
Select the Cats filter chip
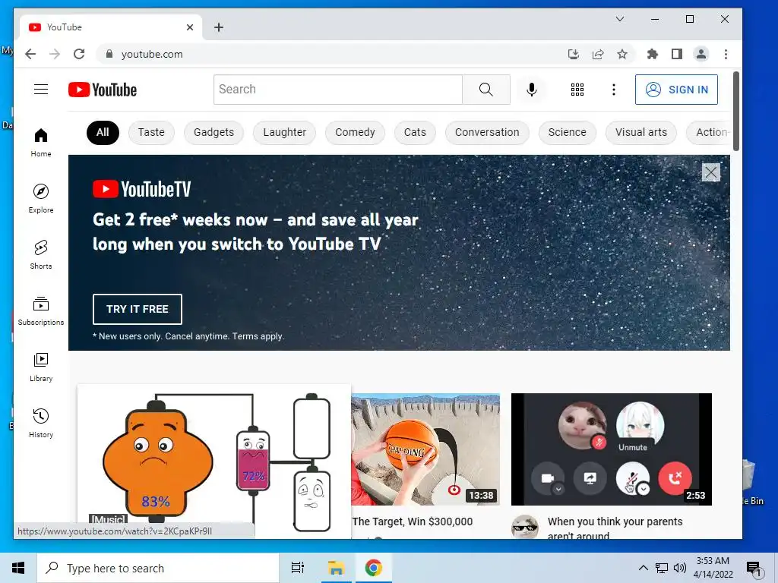click(415, 132)
